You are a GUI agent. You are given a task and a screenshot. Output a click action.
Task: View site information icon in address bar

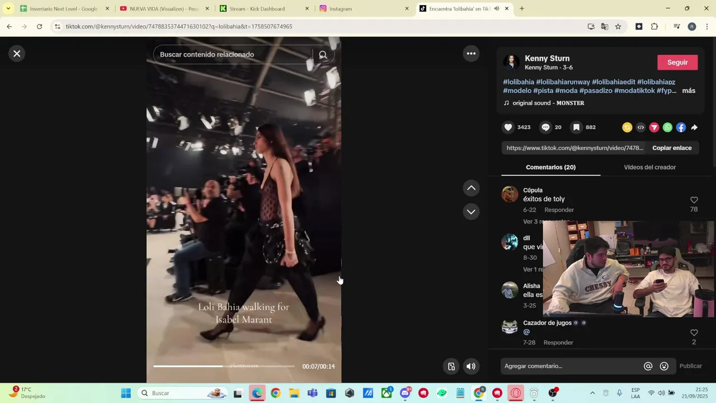pos(58,26)
